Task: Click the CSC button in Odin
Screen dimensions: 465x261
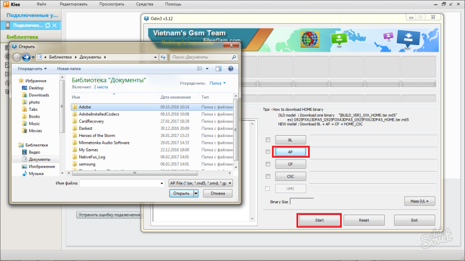Action: [x=291, y=176]
